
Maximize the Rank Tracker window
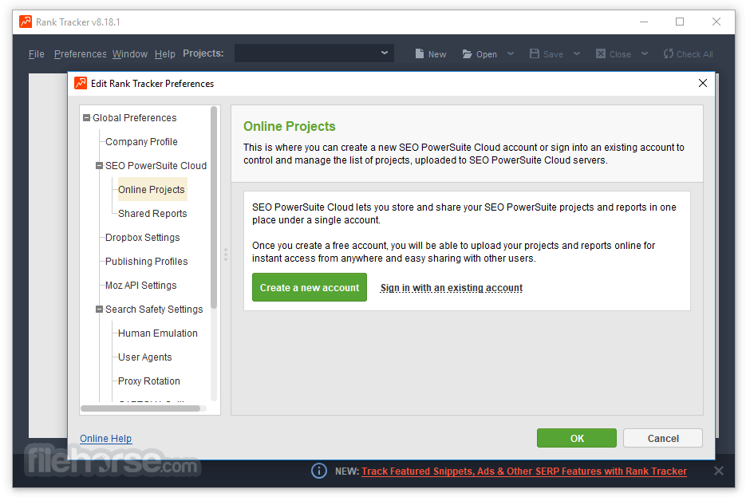pos(680,22)
